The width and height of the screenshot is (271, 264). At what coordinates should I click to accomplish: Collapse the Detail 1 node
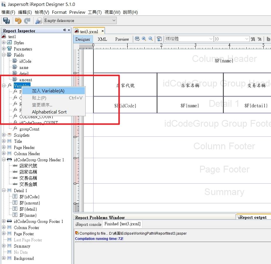4,190
